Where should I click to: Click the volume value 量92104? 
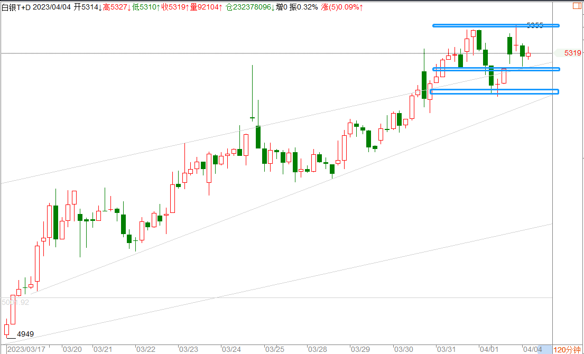(206, 7)
